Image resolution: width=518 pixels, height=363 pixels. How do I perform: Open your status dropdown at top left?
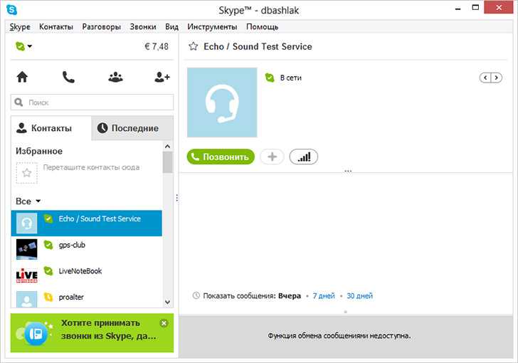point(23,46)
